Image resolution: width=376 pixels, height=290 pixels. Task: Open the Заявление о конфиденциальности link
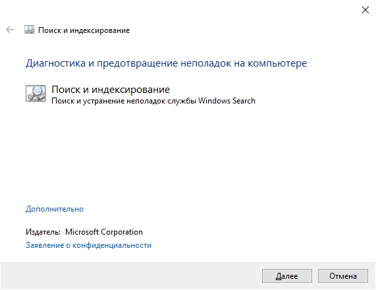[88, 245]
